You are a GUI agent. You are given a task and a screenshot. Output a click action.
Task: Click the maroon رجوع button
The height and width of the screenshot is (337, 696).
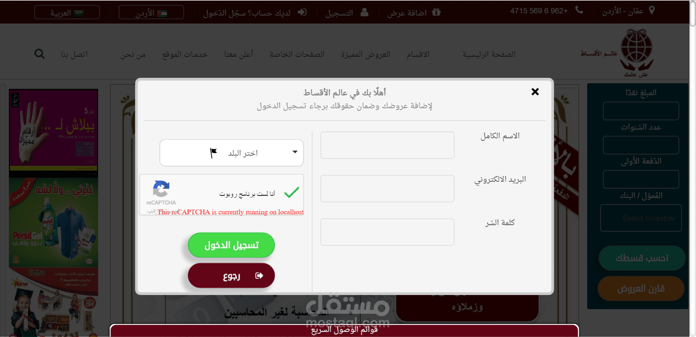231,275
